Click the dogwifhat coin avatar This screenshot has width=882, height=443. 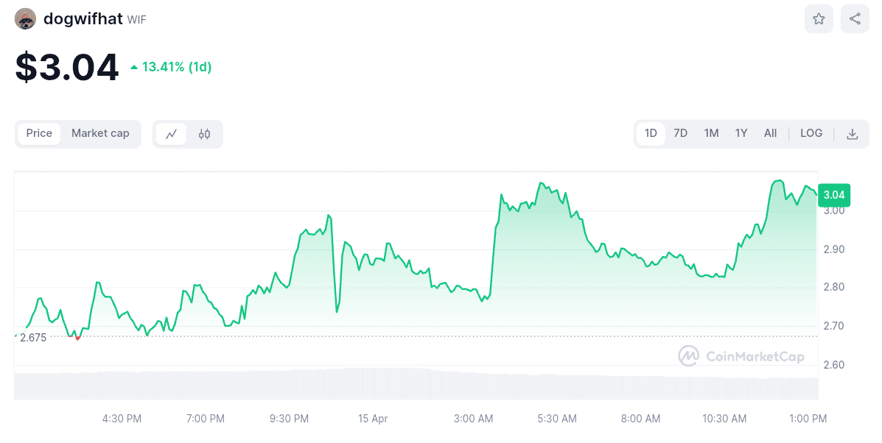(x=26, y=19)
